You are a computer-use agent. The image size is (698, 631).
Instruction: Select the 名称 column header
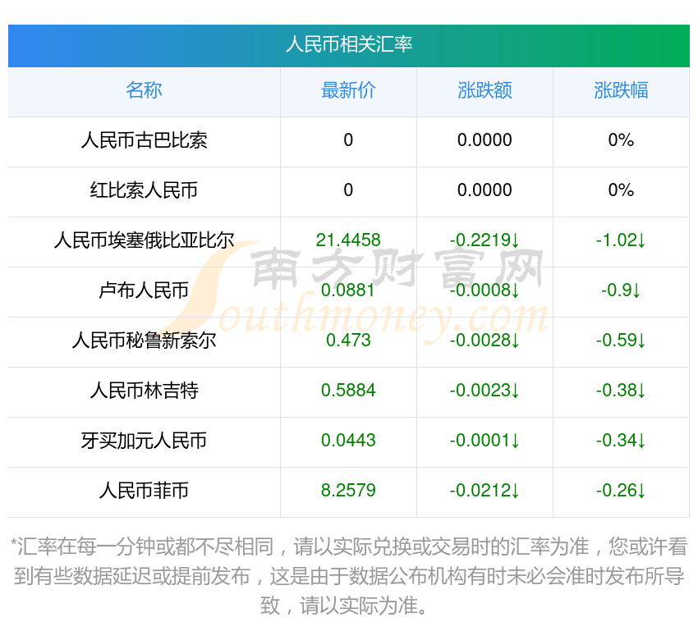(x=144, y=90)
